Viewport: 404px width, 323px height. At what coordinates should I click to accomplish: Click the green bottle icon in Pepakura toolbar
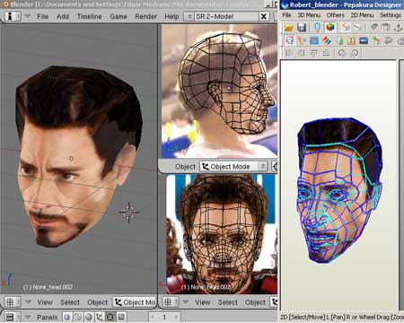tap(340, 40)
